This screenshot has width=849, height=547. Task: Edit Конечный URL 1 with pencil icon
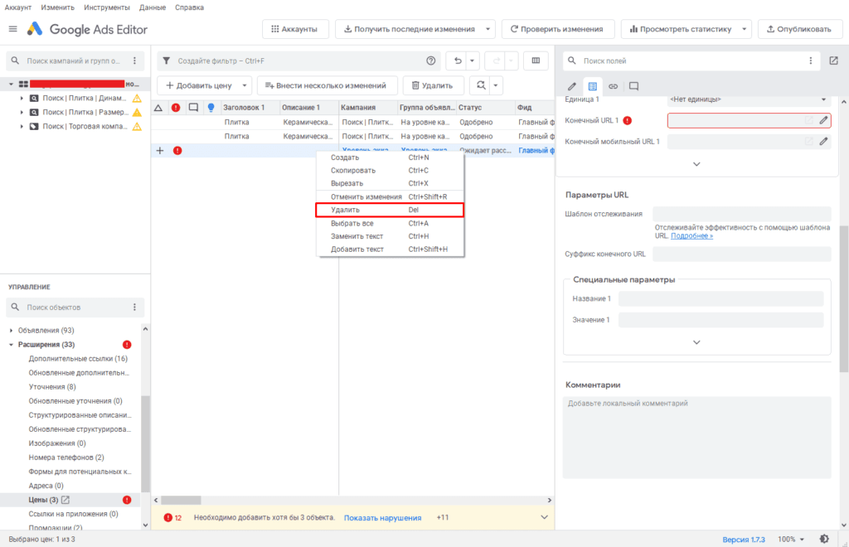[823, 120]
